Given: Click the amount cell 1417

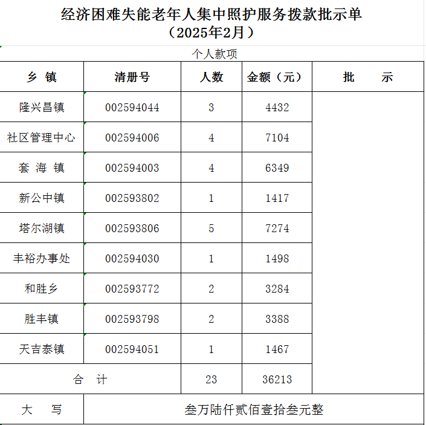Looking at the screenshot, I should click(x=277, y=198).
